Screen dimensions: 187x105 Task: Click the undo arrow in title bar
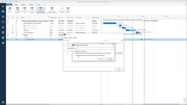pyautogui.click(x=10, y=1)
